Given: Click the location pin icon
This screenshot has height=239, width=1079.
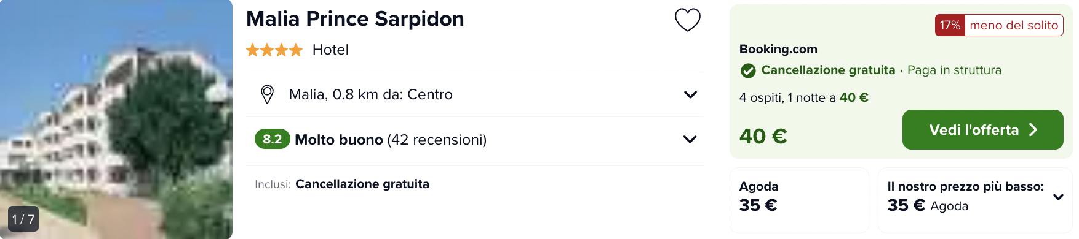Looking at the screenshot, I should (267, 94).
